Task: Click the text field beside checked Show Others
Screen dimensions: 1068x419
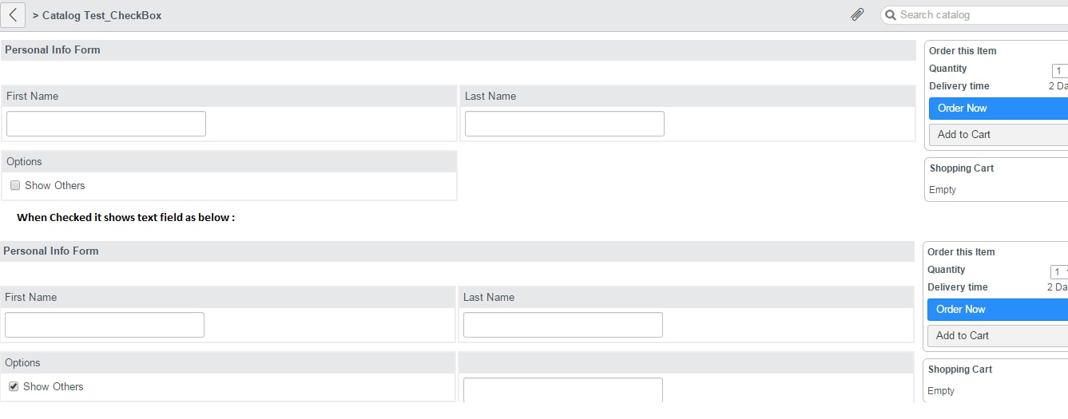Action: [563, 389]
